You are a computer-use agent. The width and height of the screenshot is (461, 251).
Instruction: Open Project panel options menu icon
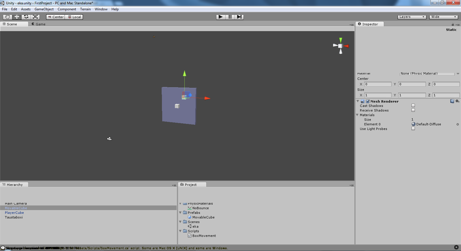pyautogui.click(x=352, y=185)
